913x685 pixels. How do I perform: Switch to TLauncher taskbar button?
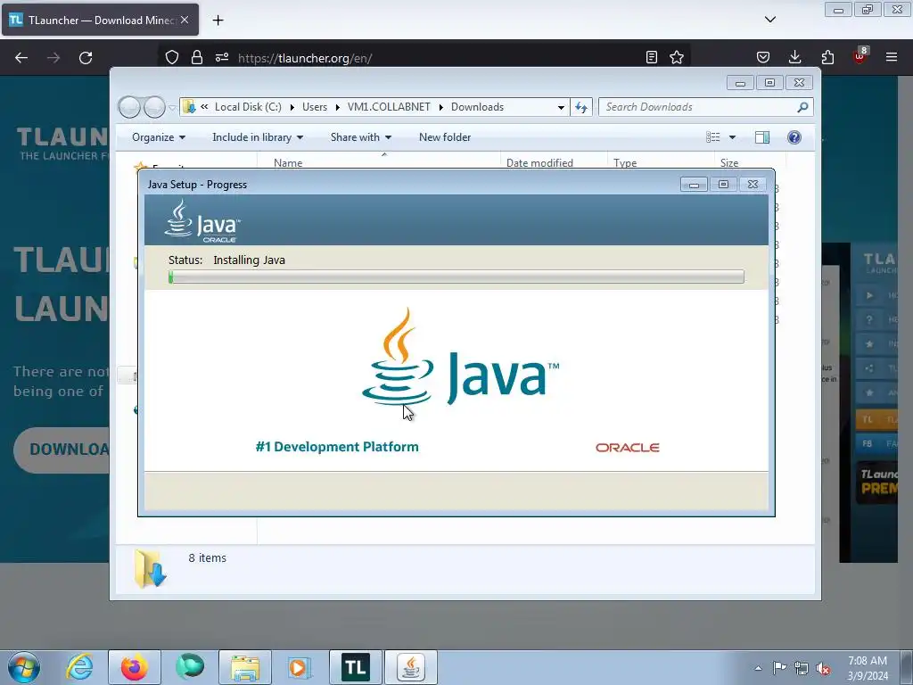pos(356,667)
